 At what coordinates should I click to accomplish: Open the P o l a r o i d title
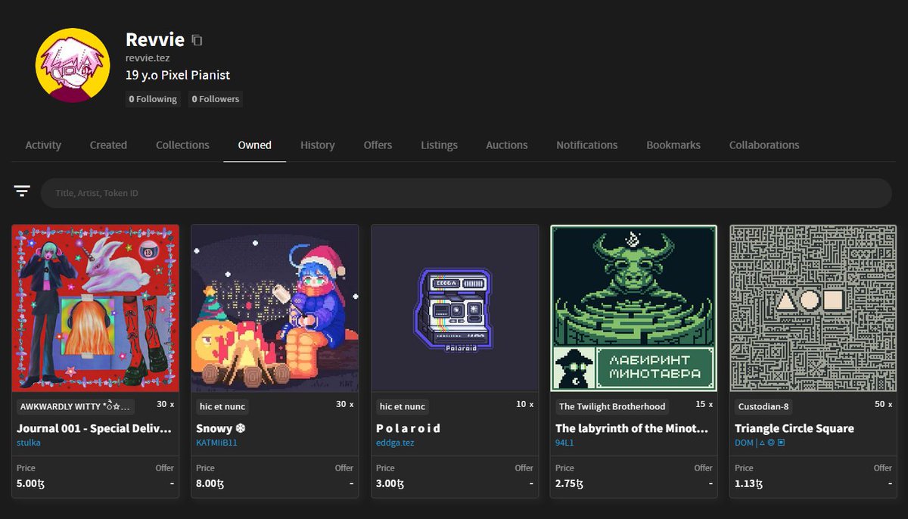pyautogui.click(x=408, y=428)
